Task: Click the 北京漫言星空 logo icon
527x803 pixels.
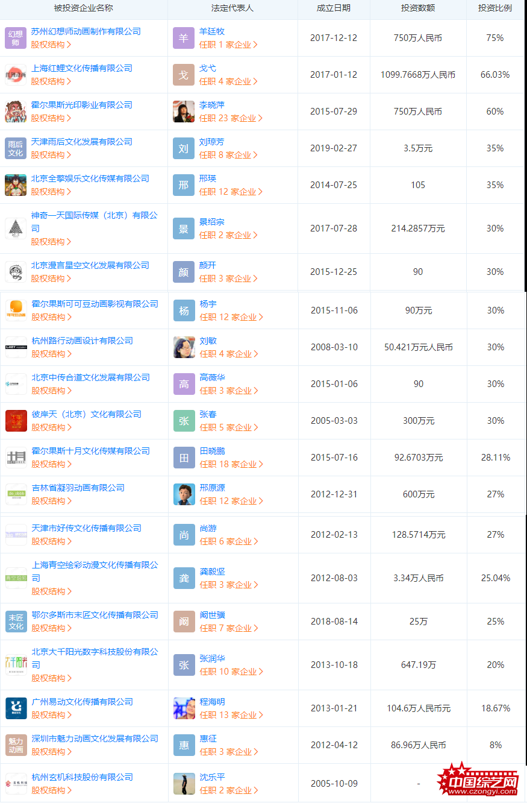Action: 16,272
